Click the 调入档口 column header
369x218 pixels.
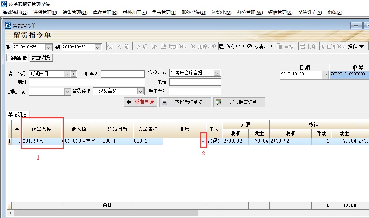(x=81, y=129)
